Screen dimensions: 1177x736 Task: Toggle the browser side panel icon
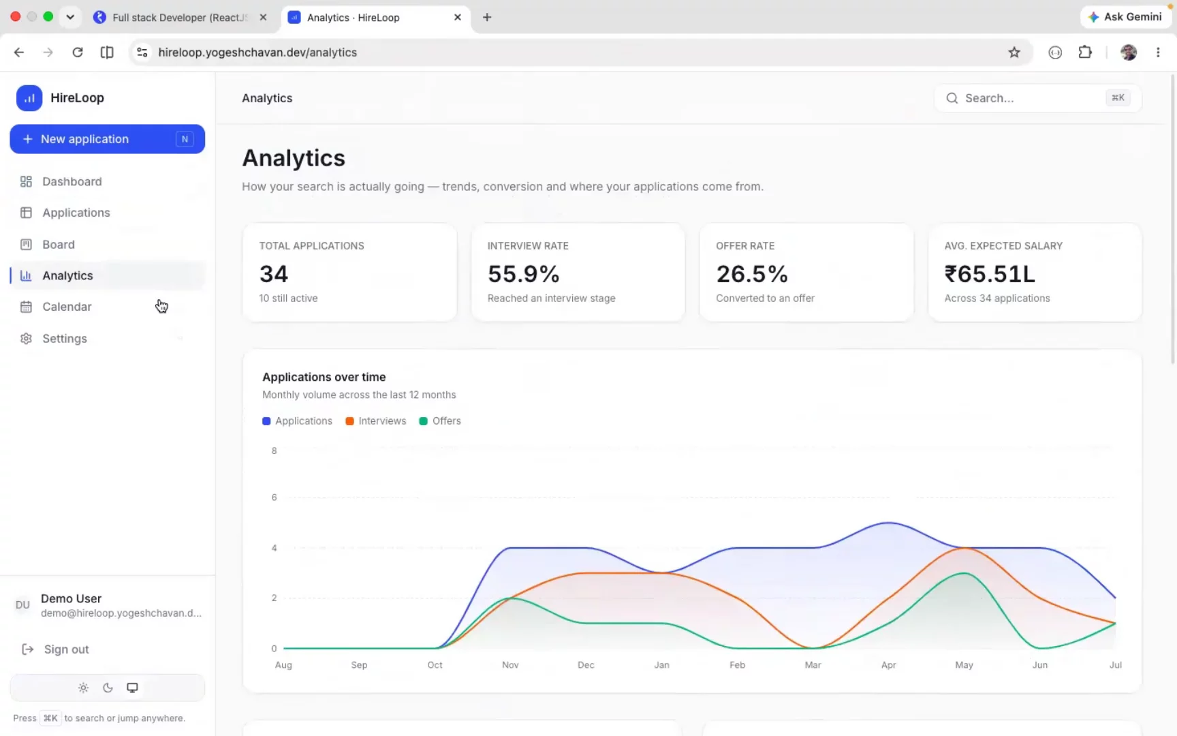click(x=107, y=52)
